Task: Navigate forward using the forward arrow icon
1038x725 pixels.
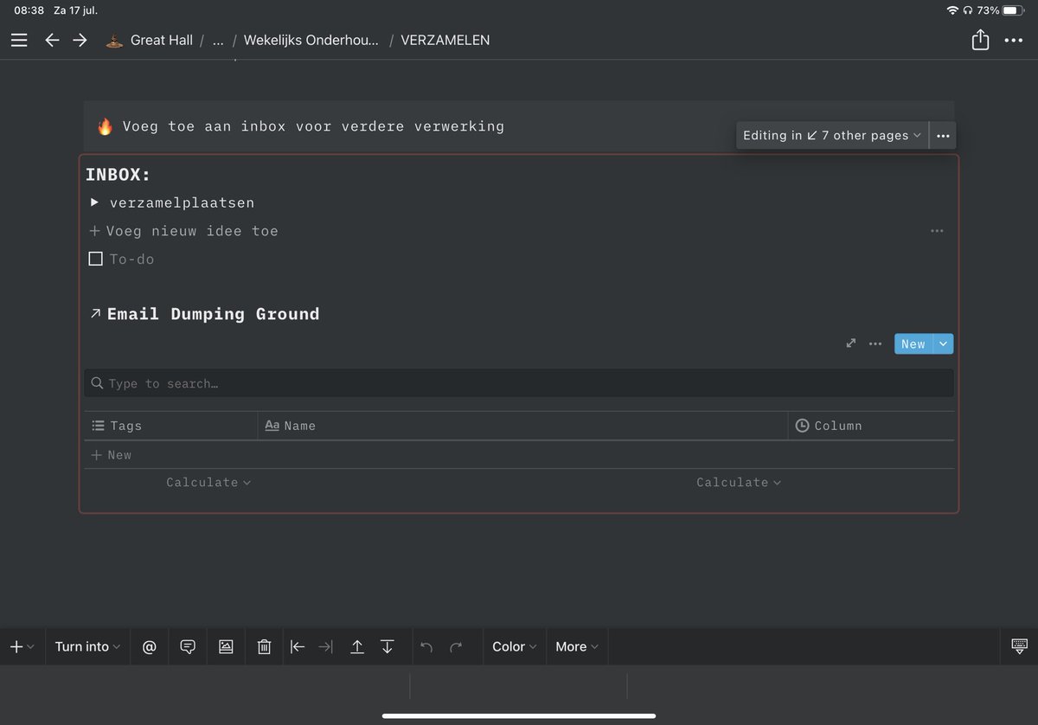Action: pyautogui.click(x=80, y=40)
